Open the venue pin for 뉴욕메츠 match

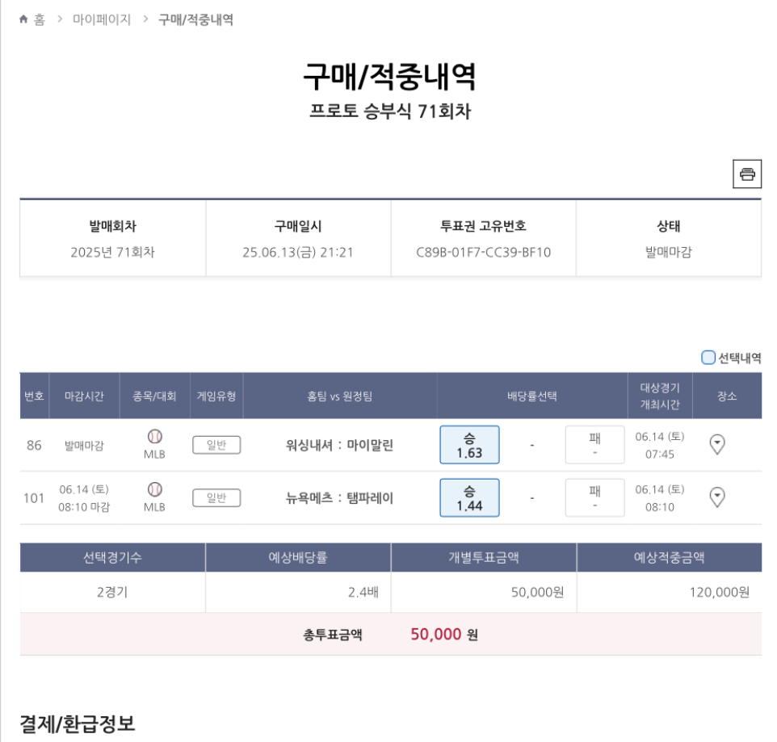(716, 497)
